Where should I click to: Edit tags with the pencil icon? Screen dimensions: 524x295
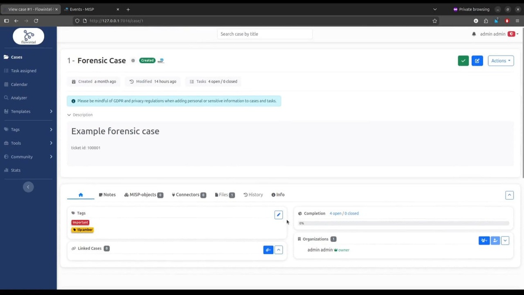(279, 215)
